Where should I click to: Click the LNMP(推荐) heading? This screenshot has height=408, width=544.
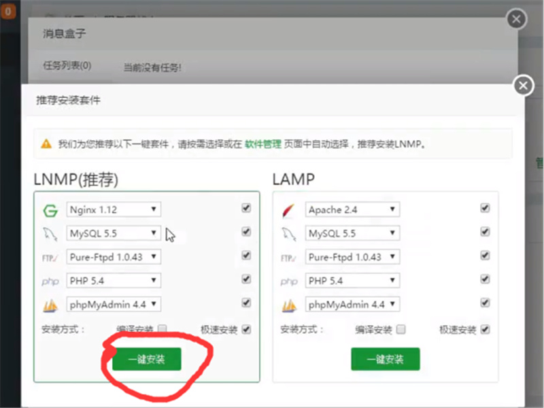tap(76, 180)
